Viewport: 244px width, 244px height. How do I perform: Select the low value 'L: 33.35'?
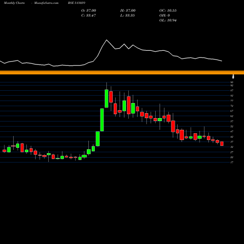pyautogui.click(x=127, y=16)
